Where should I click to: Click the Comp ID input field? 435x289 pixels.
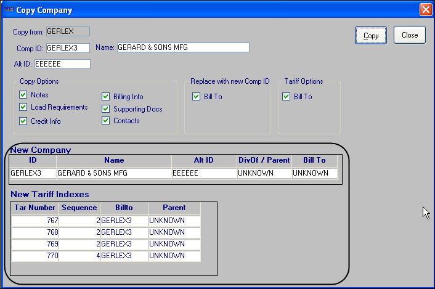point(68,47)
